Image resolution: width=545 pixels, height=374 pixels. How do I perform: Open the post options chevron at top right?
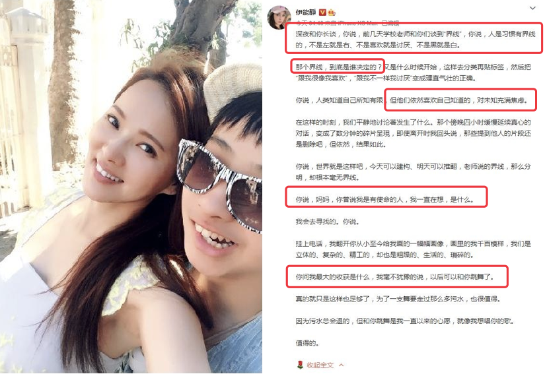532,8
